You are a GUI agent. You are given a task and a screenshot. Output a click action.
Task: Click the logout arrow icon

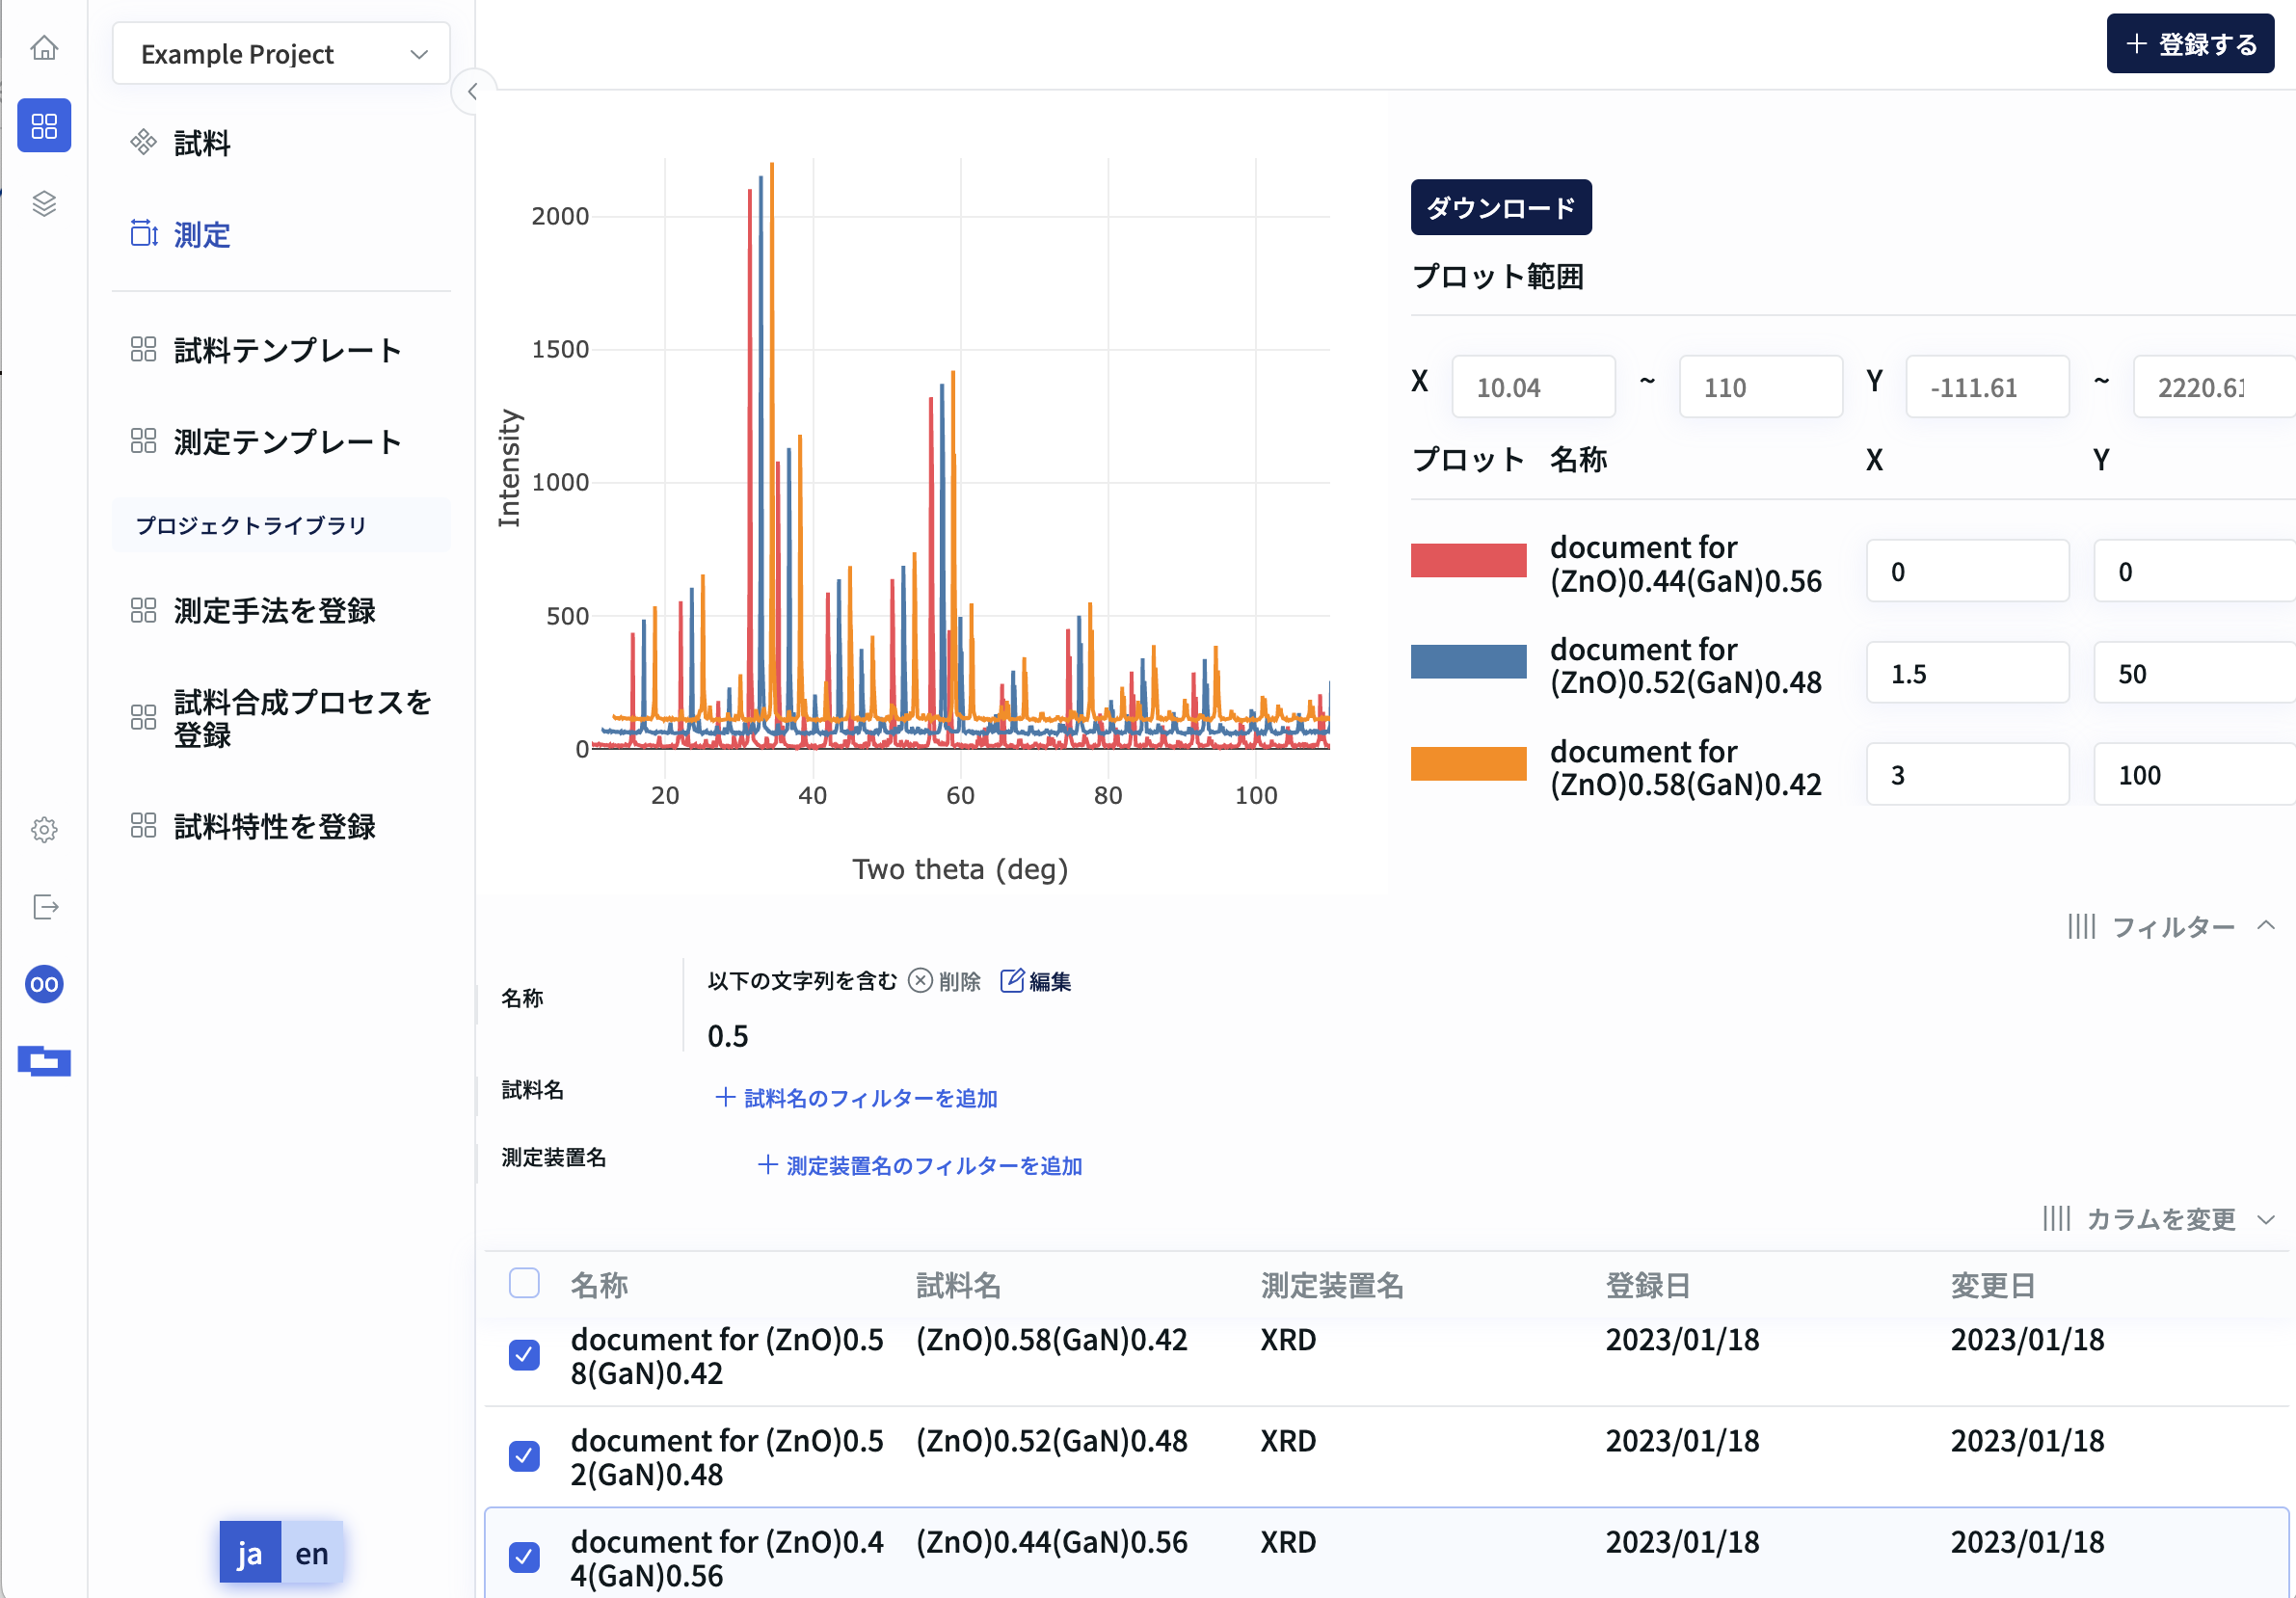pyautogui.click(x=44, y=907)
